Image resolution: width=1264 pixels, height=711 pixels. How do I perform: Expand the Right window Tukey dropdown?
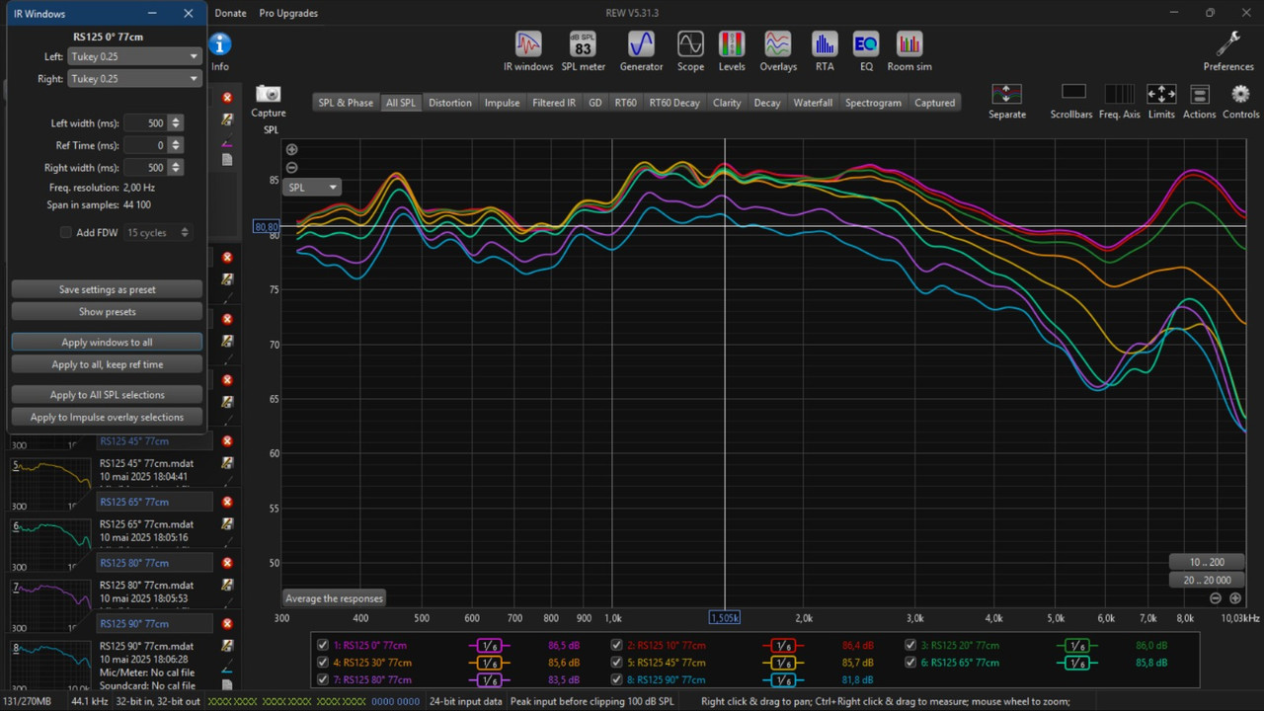point(134,79)
